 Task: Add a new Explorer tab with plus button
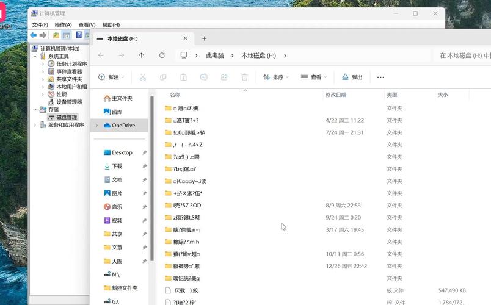click(x=204, y=38)
